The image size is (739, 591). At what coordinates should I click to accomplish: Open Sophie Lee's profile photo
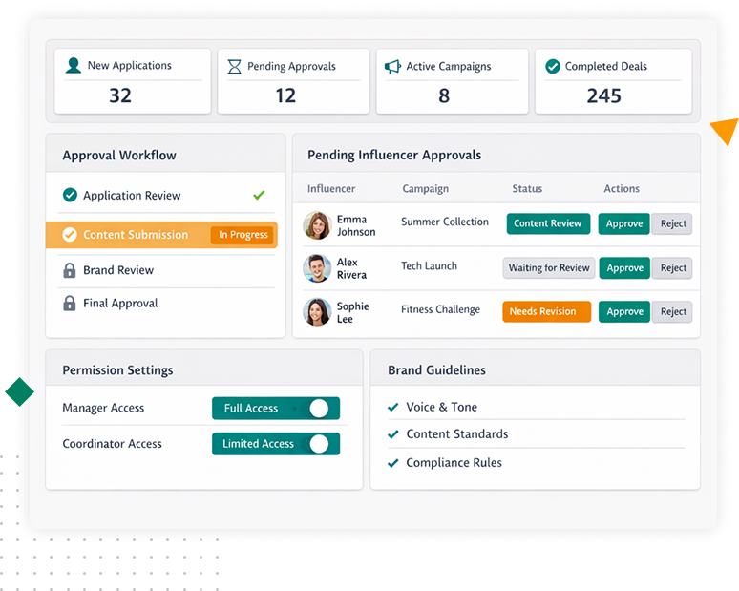point(317,312)
